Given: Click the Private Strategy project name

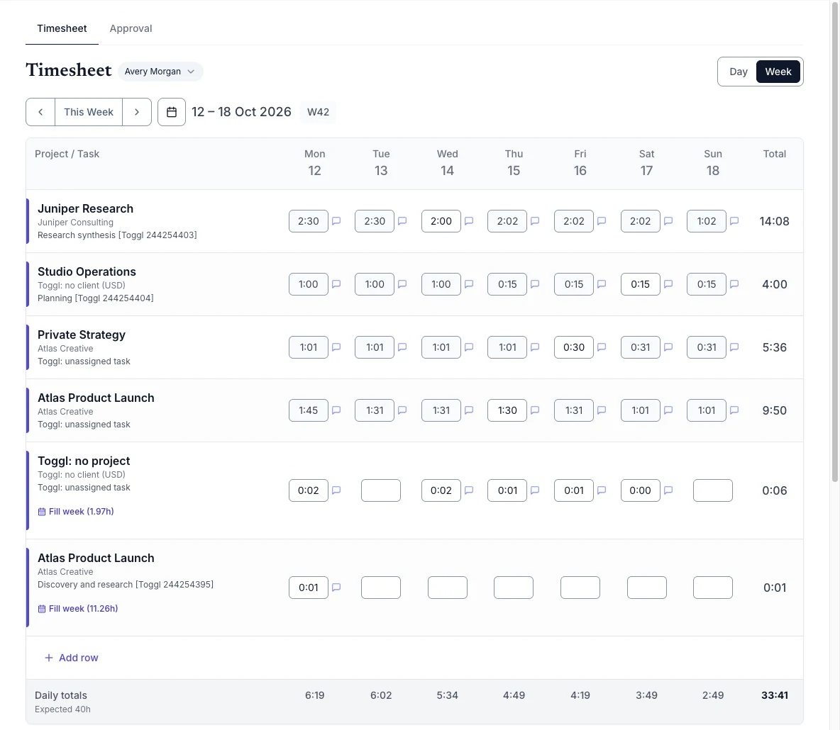Looking at the screenshot, I should [82, 335].
